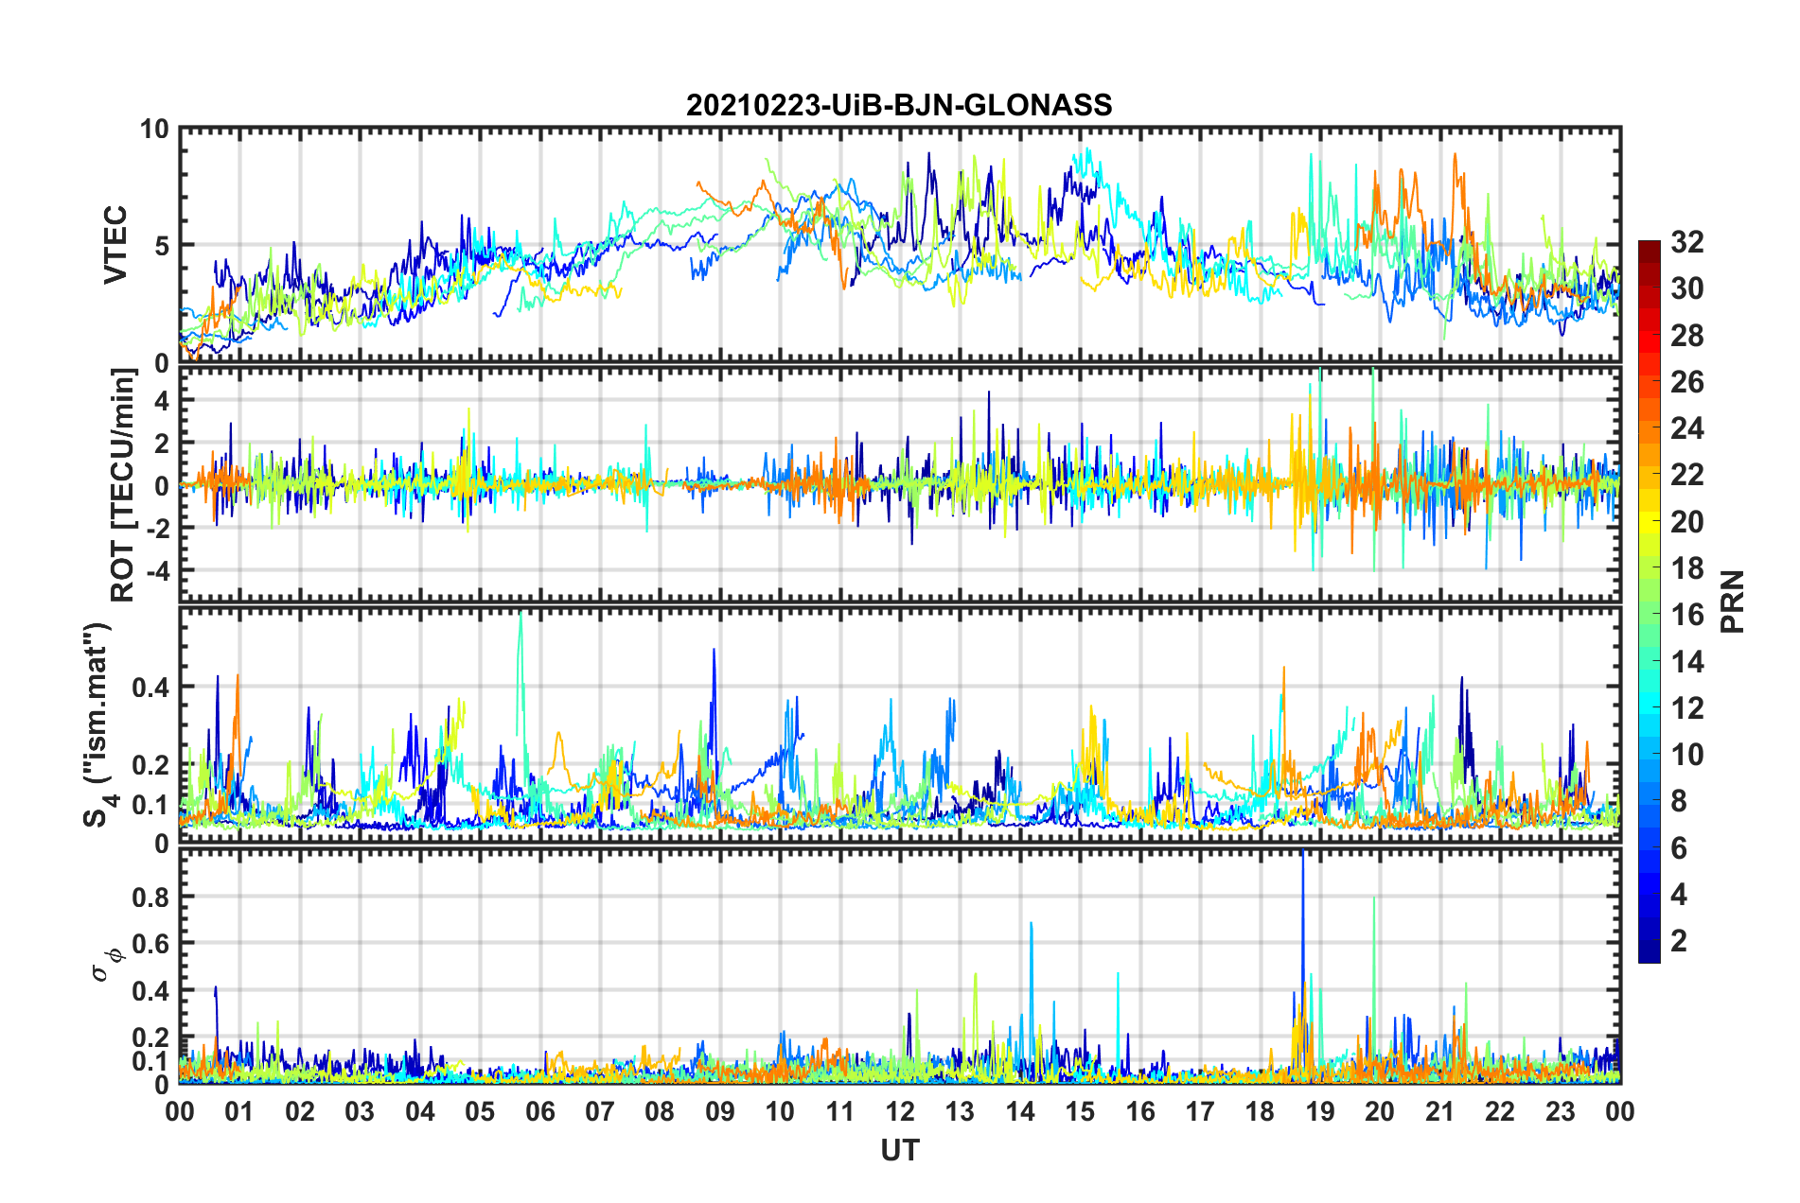The height and width of the screenshot is (1203, 1800).
Task: Click colorbar tick label 24
Action: point(1686,428)
